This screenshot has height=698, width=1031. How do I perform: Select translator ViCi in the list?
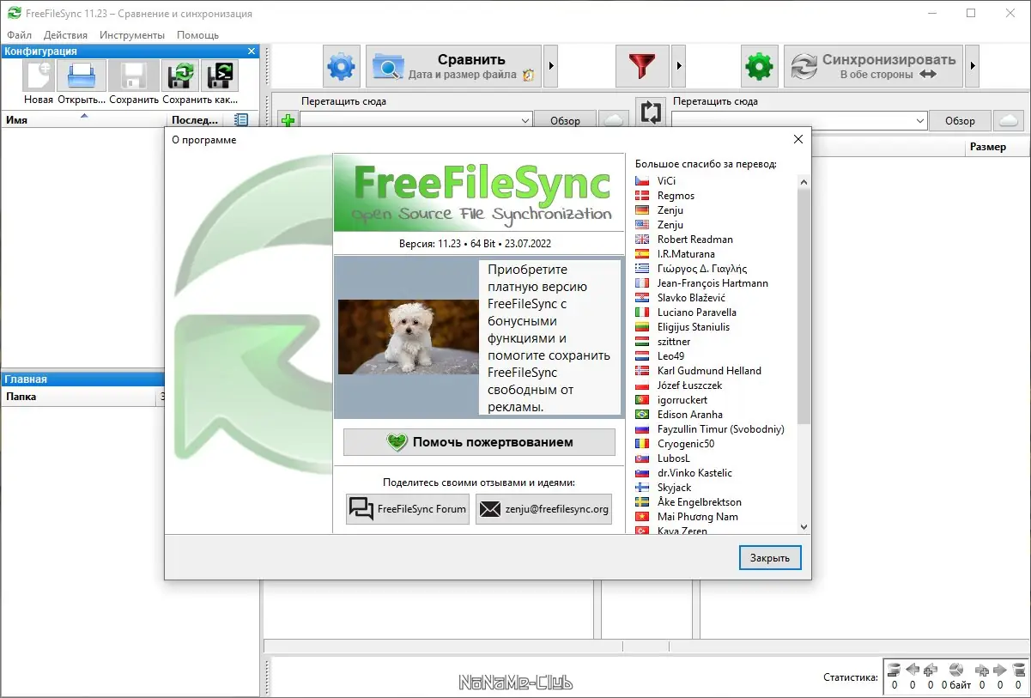tap(666, 181)
